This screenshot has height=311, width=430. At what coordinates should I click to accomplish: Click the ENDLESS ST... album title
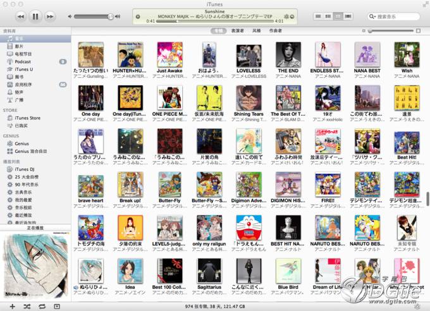point(327,71)
